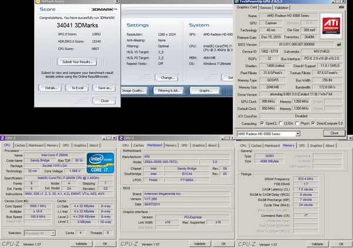Click the Memory Size 2048 MB field in GPU-Z
Image resolution: width=353 pixels, height=248 pixels.
[x=272, y=87]
